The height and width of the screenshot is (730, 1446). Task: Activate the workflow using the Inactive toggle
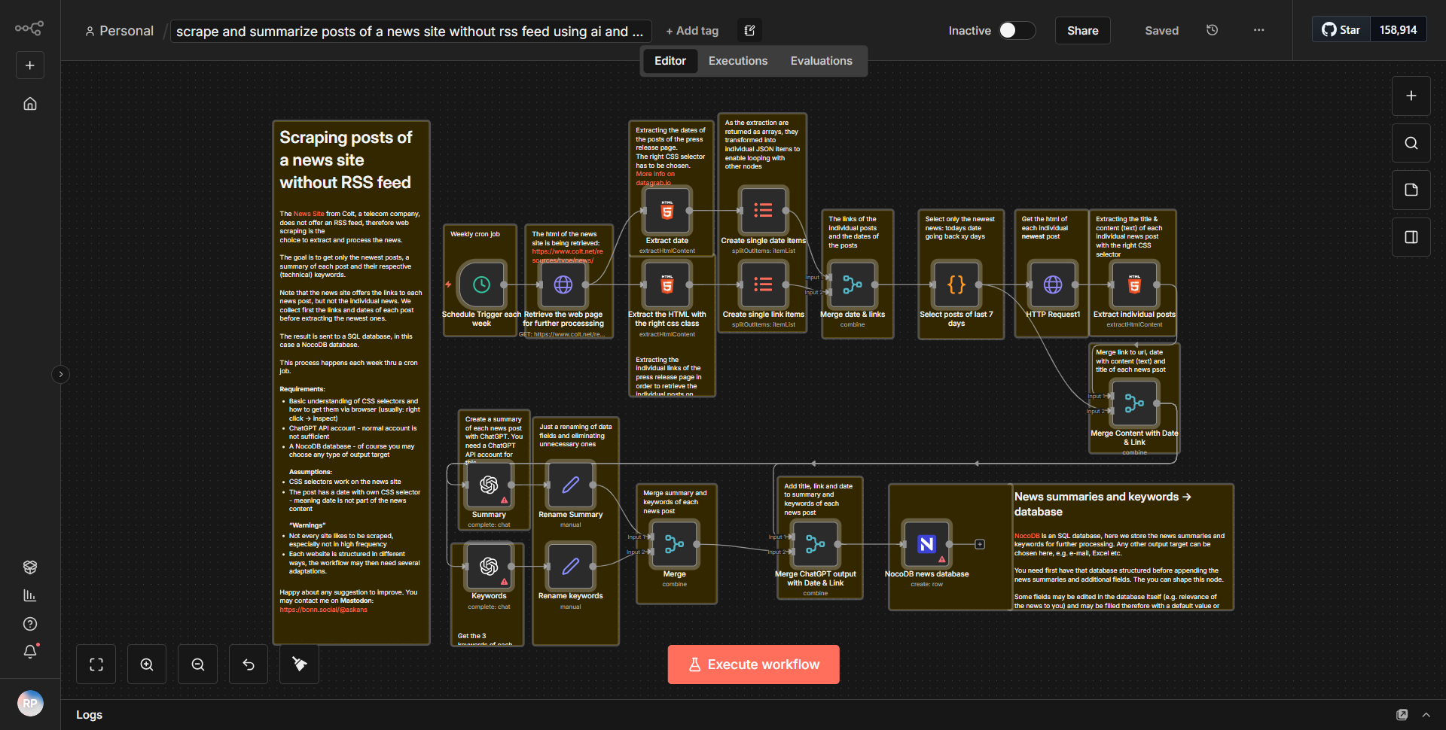pyautogui.click(x=1015, y=30)
